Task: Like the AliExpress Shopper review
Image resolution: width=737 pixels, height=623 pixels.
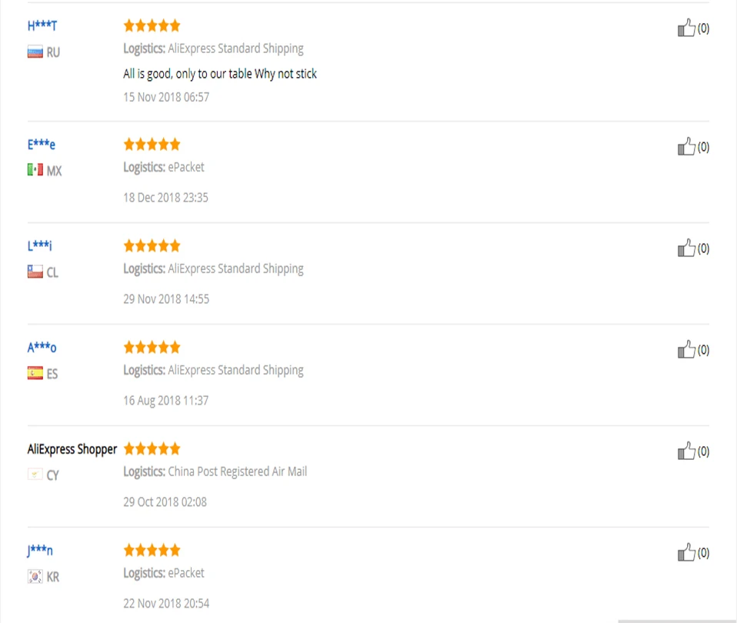Action: tap(686, 451)
